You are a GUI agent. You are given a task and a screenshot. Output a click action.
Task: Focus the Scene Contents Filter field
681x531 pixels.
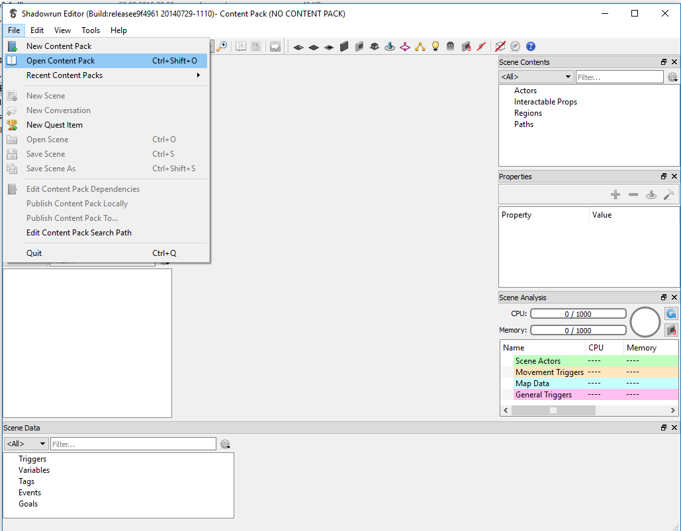point(619,77)
